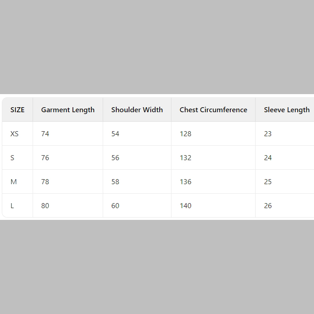Select the Garment Length column header
The width and height of the screenshot is (314, 314).
point(68,109)
